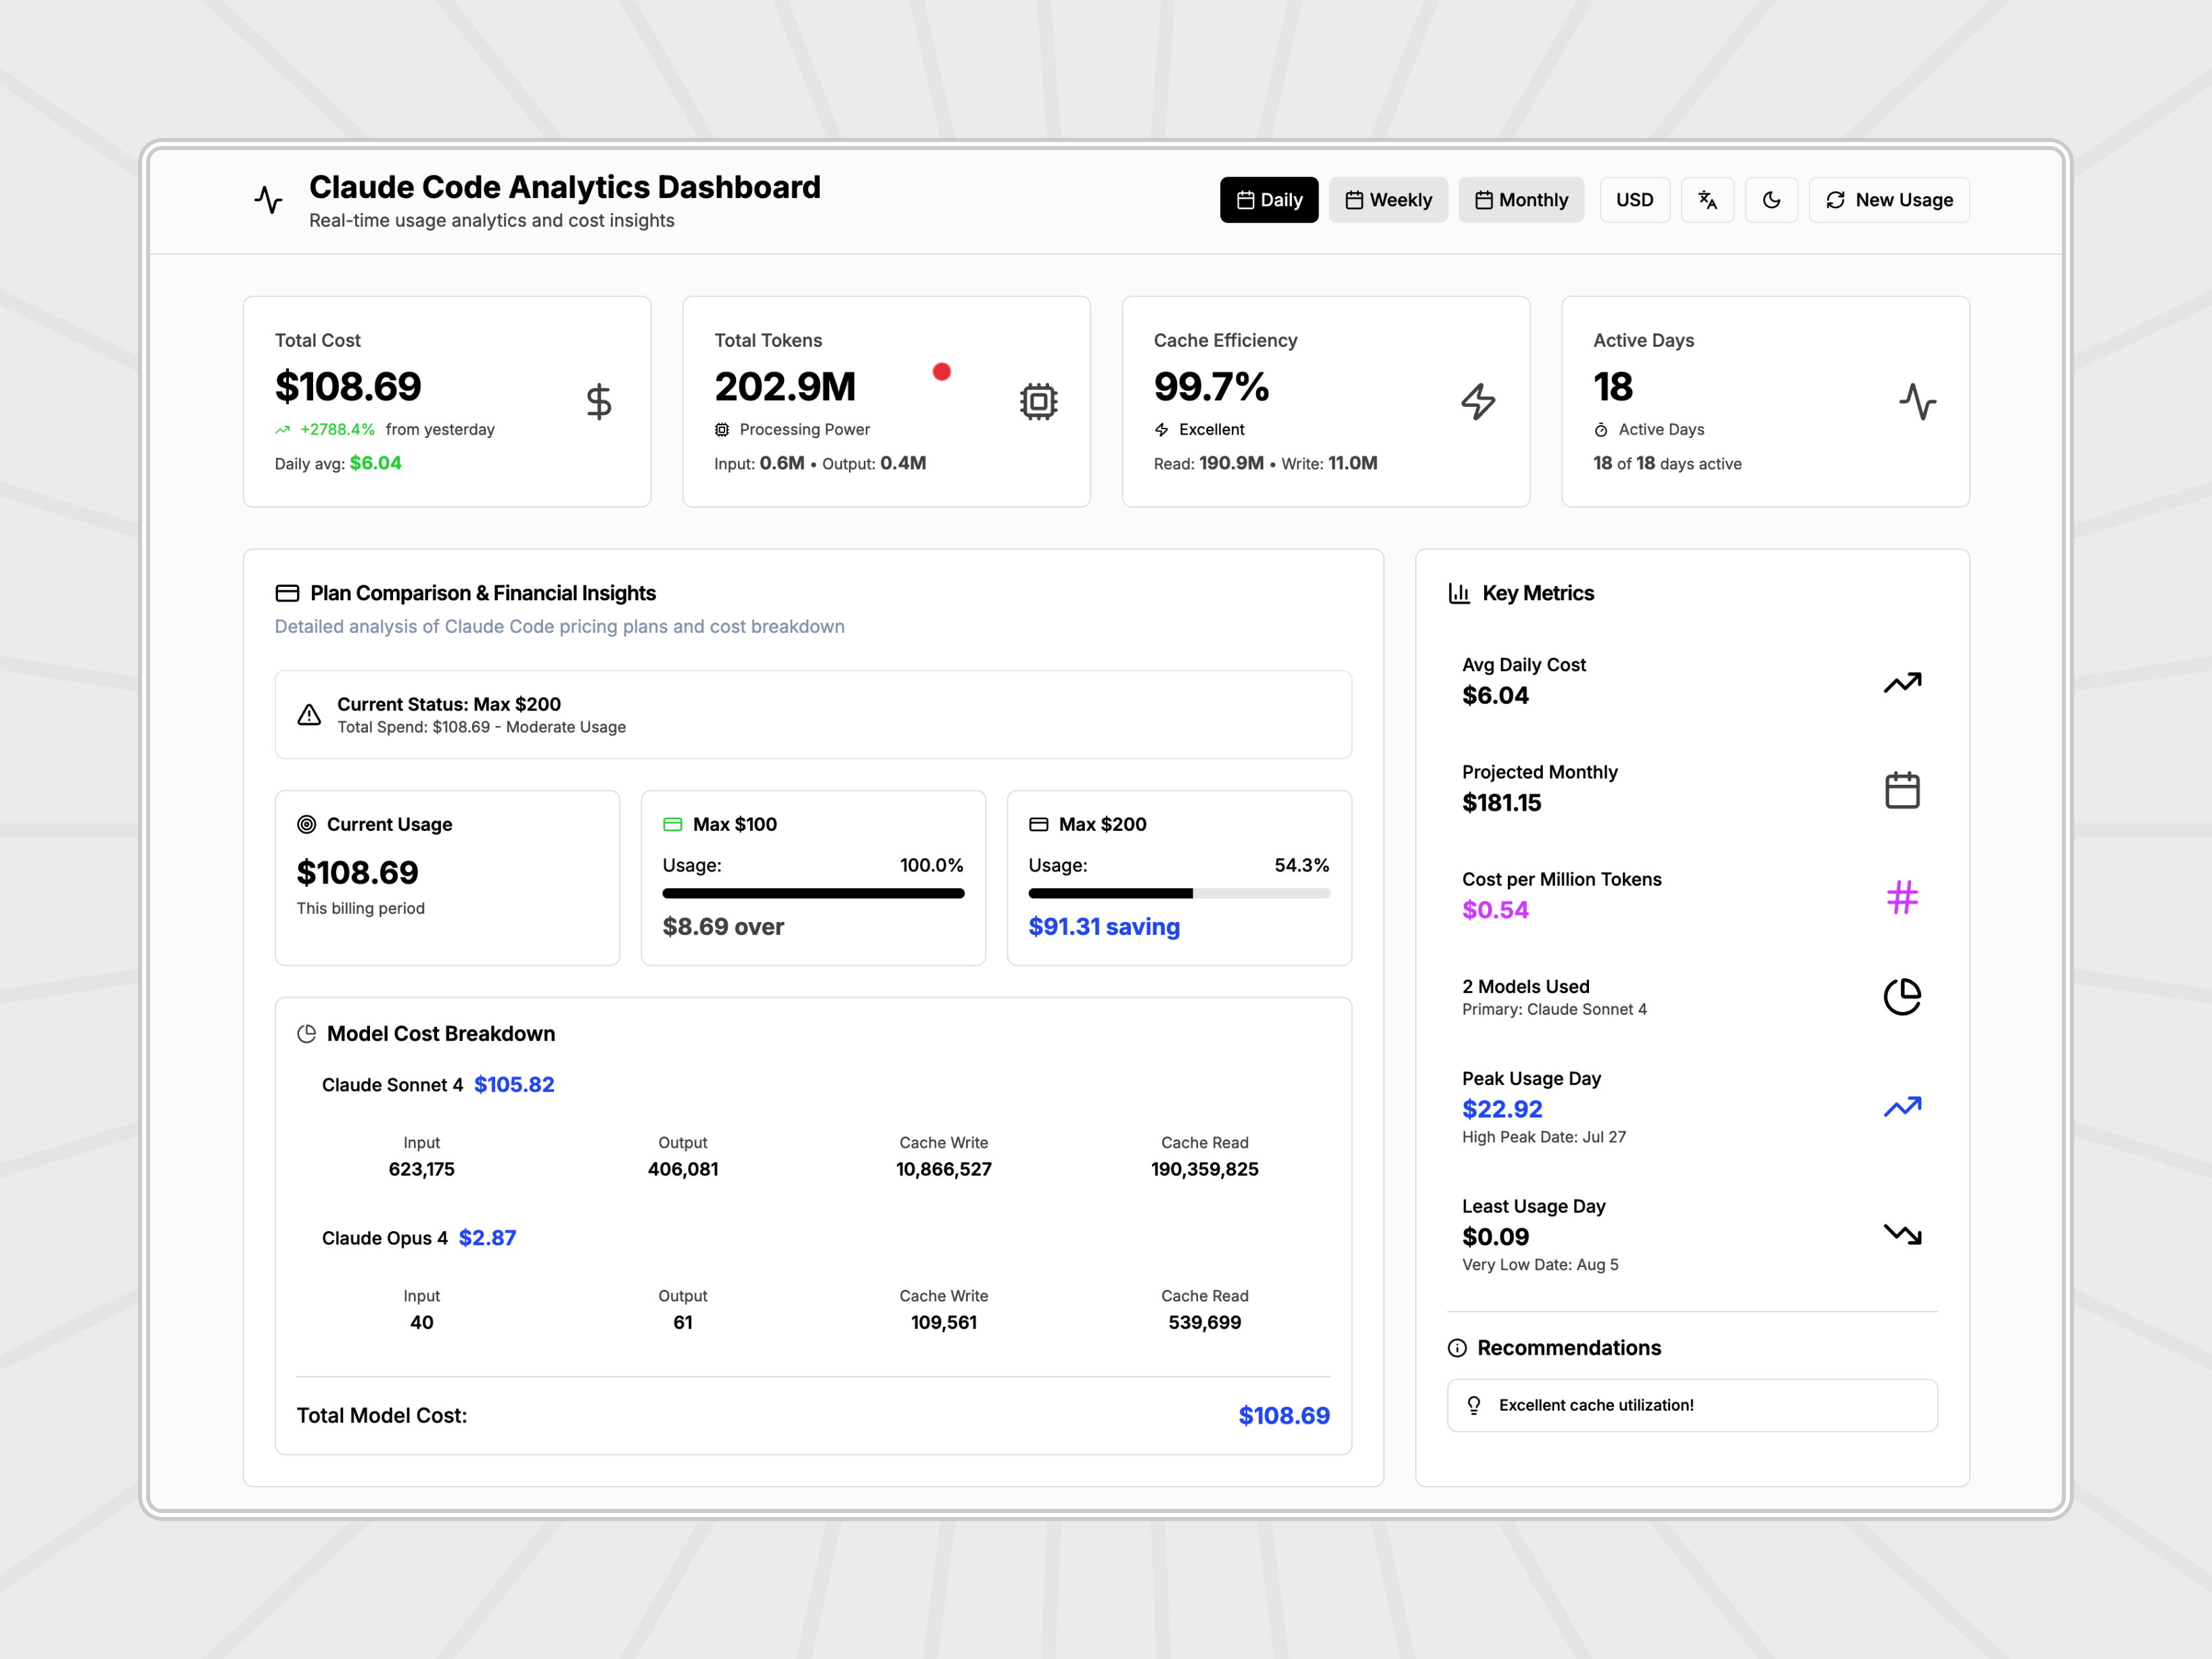The width and height of the screenshot is (2212, 1659).
Task: Click the green trending arrow beside +2788.4%
Action: pos(283,430)
